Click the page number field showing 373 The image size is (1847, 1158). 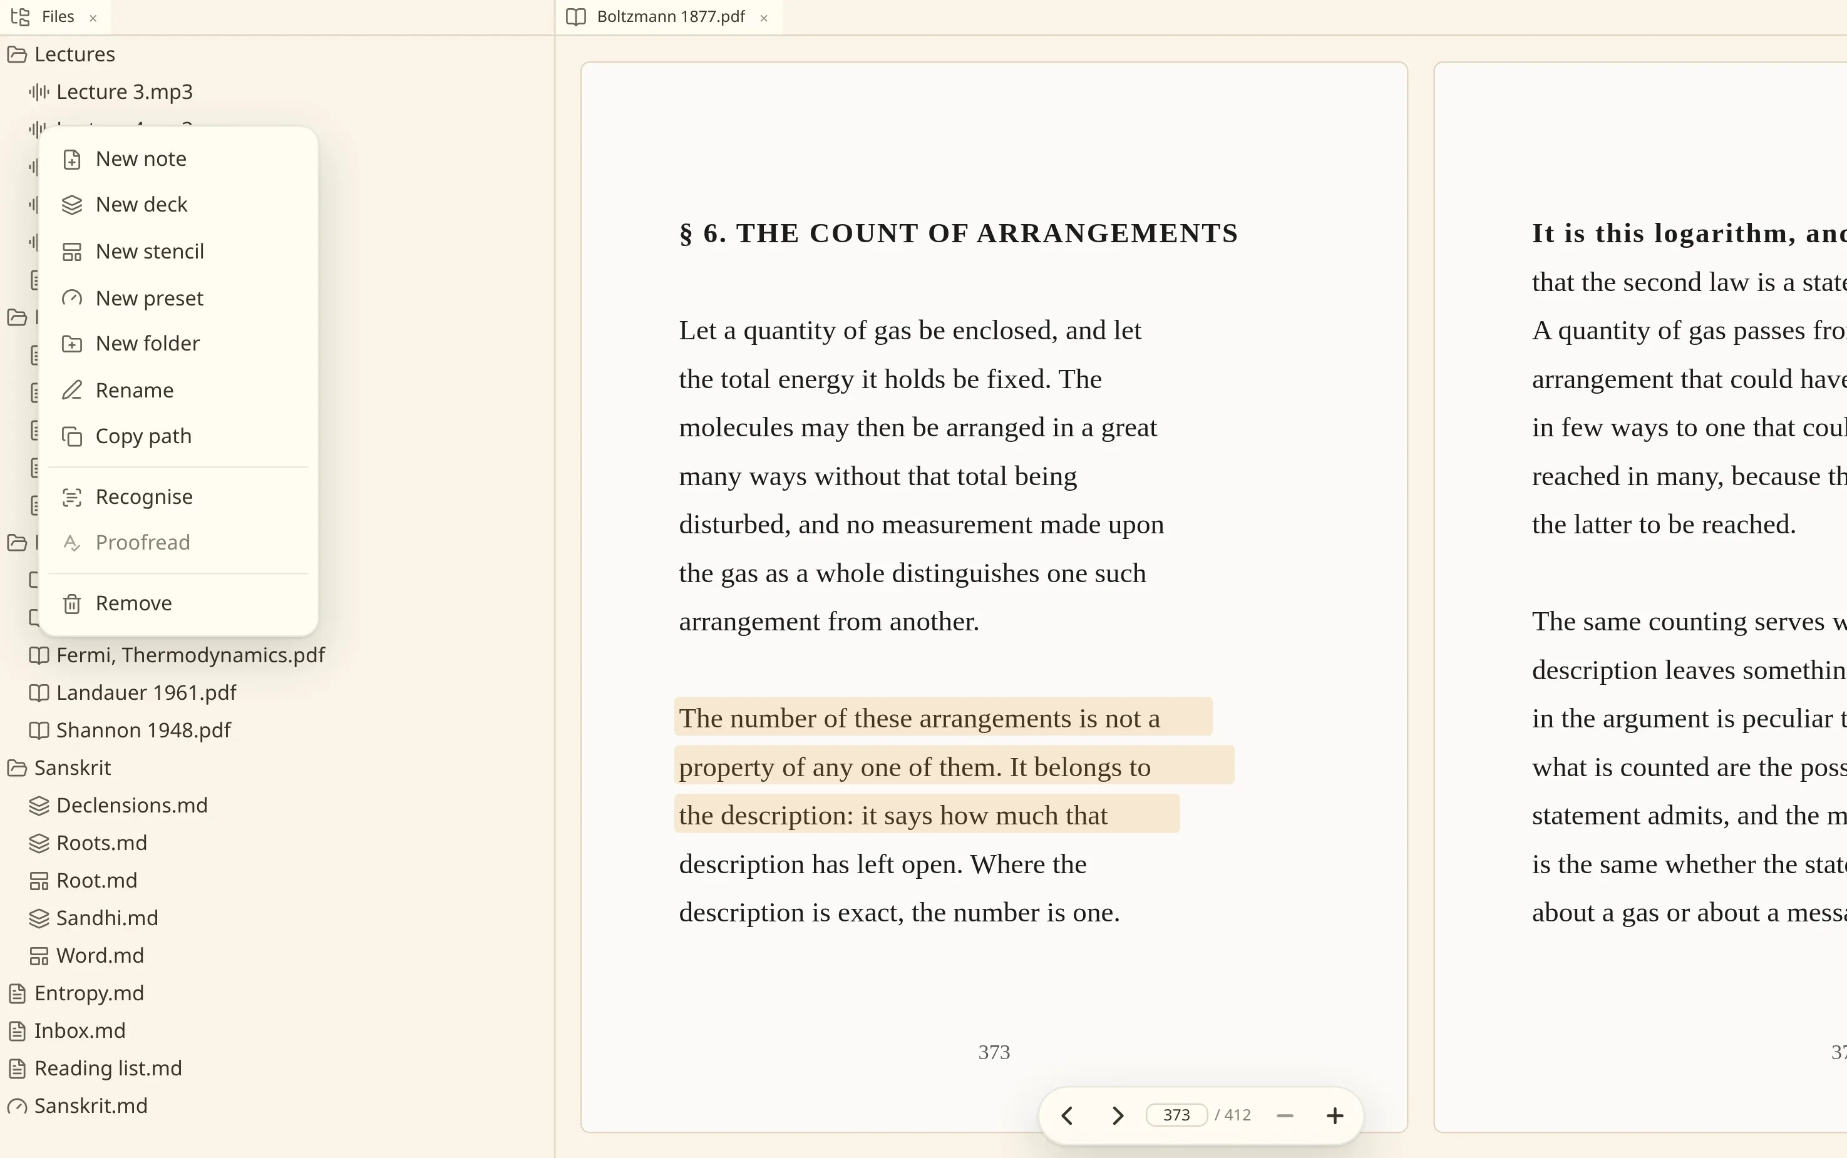1176,1115
